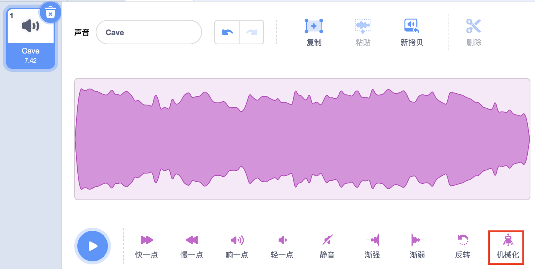Screen dimensions: 535x269
Task: Click the sound name field "Cave"
Action: coord(148,32)
